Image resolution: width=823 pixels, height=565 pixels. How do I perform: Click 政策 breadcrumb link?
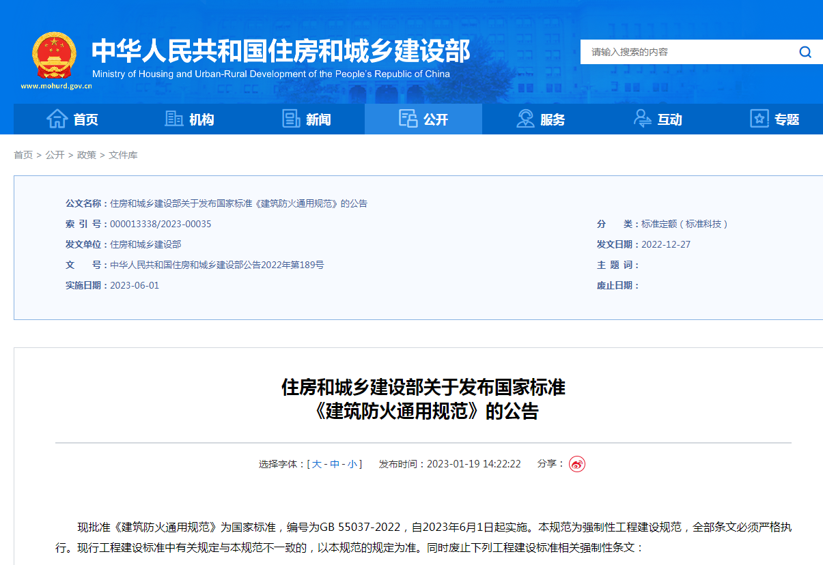click(87, 155)
